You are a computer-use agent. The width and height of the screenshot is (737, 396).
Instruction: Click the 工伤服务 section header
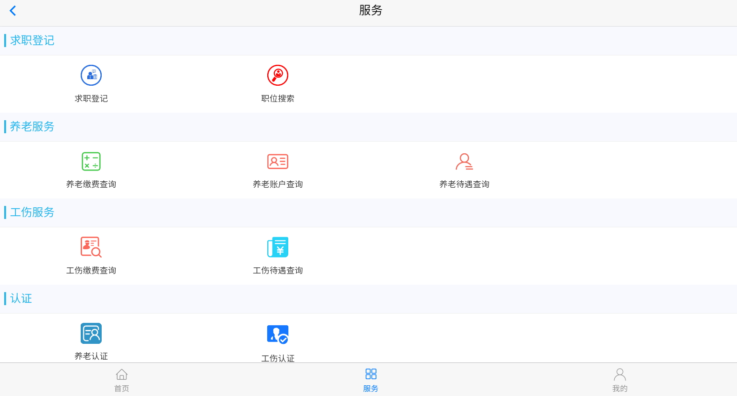tap(32, 212)
